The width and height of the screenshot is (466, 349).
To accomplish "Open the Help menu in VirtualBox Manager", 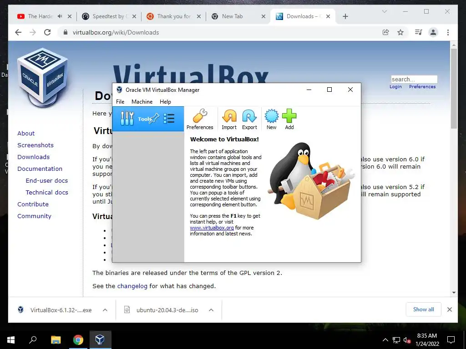I will coord(165,101).
